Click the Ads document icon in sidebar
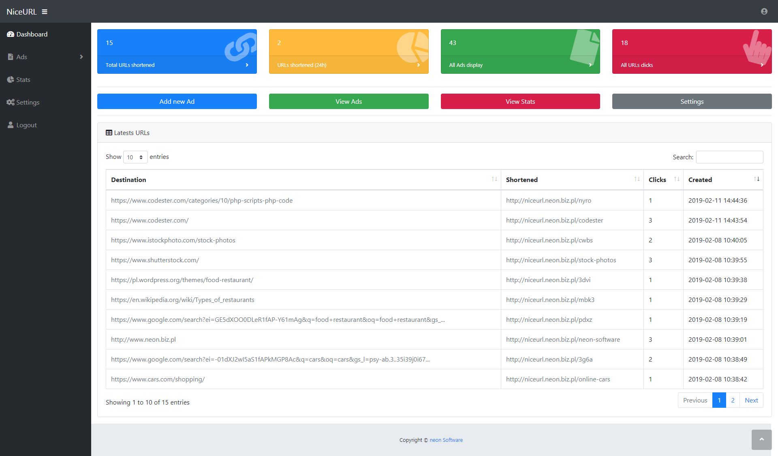The image size is (778, 456). click(11, 57)
